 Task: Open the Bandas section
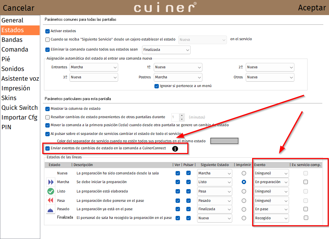20,40
